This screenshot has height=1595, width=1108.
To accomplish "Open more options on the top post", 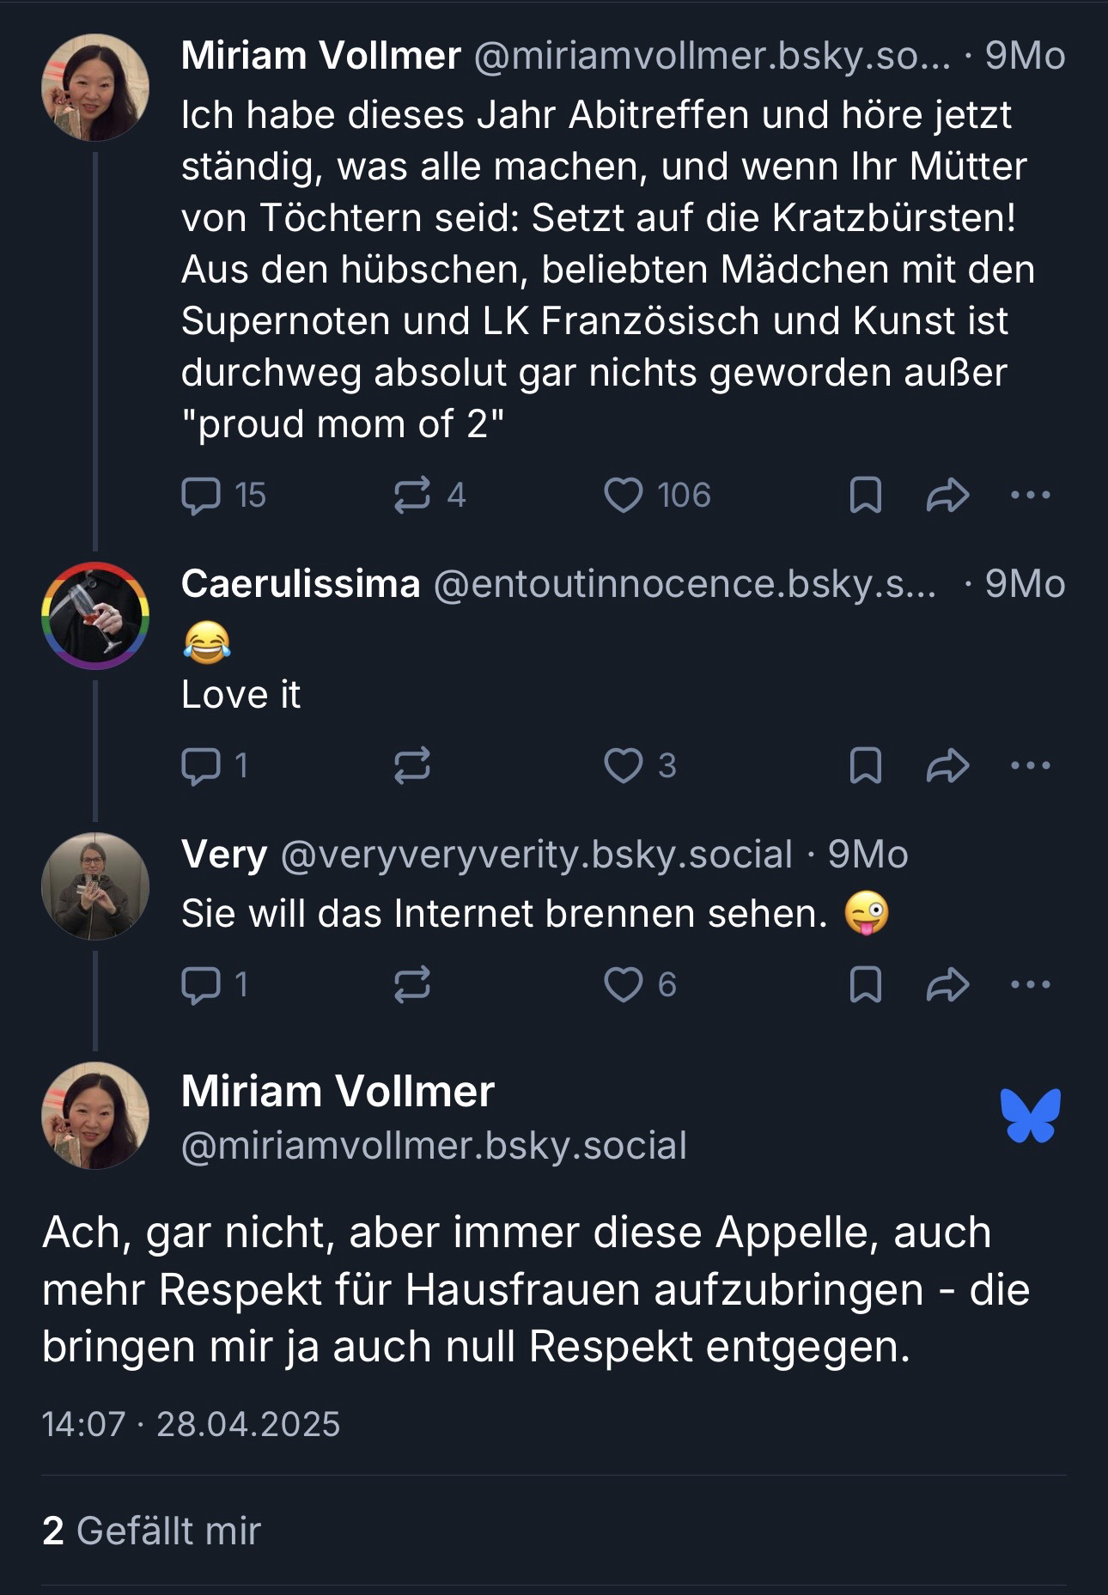I will (x=1030, y=496).
